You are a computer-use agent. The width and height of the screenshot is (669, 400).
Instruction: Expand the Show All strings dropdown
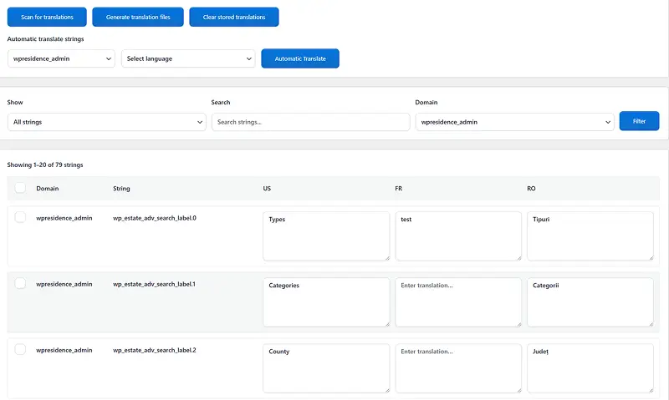pos(106,122)
